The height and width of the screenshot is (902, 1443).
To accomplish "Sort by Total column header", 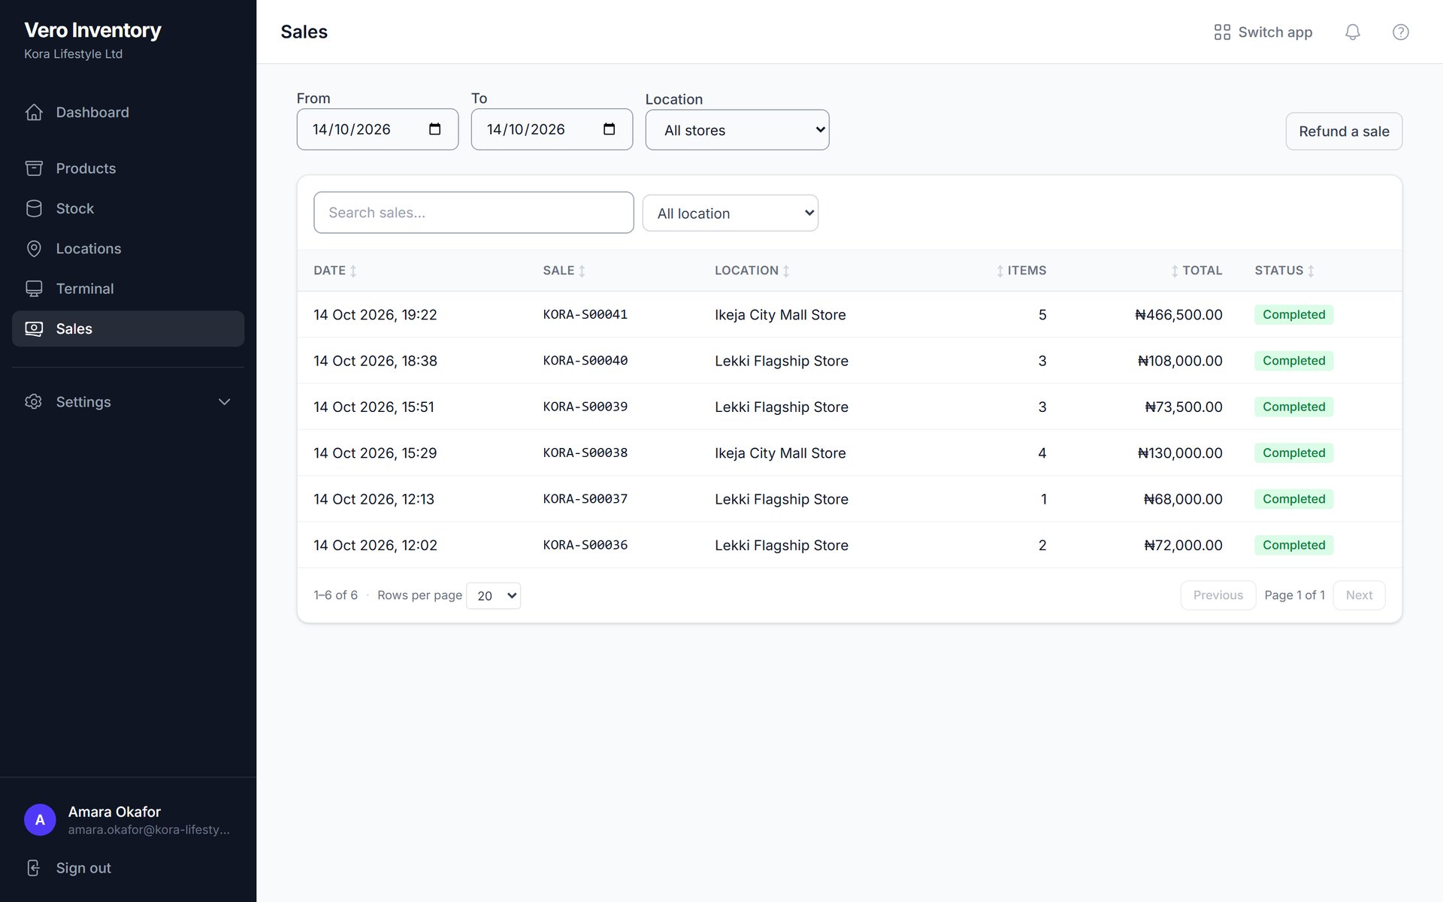I will [x=1196, y=271].
